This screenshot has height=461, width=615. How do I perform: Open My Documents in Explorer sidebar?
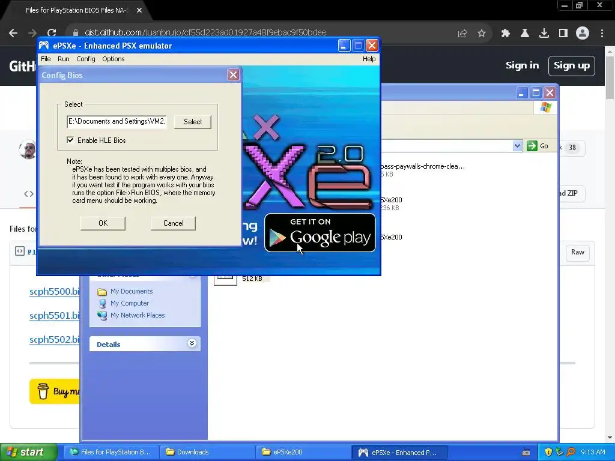pos(132,291)
